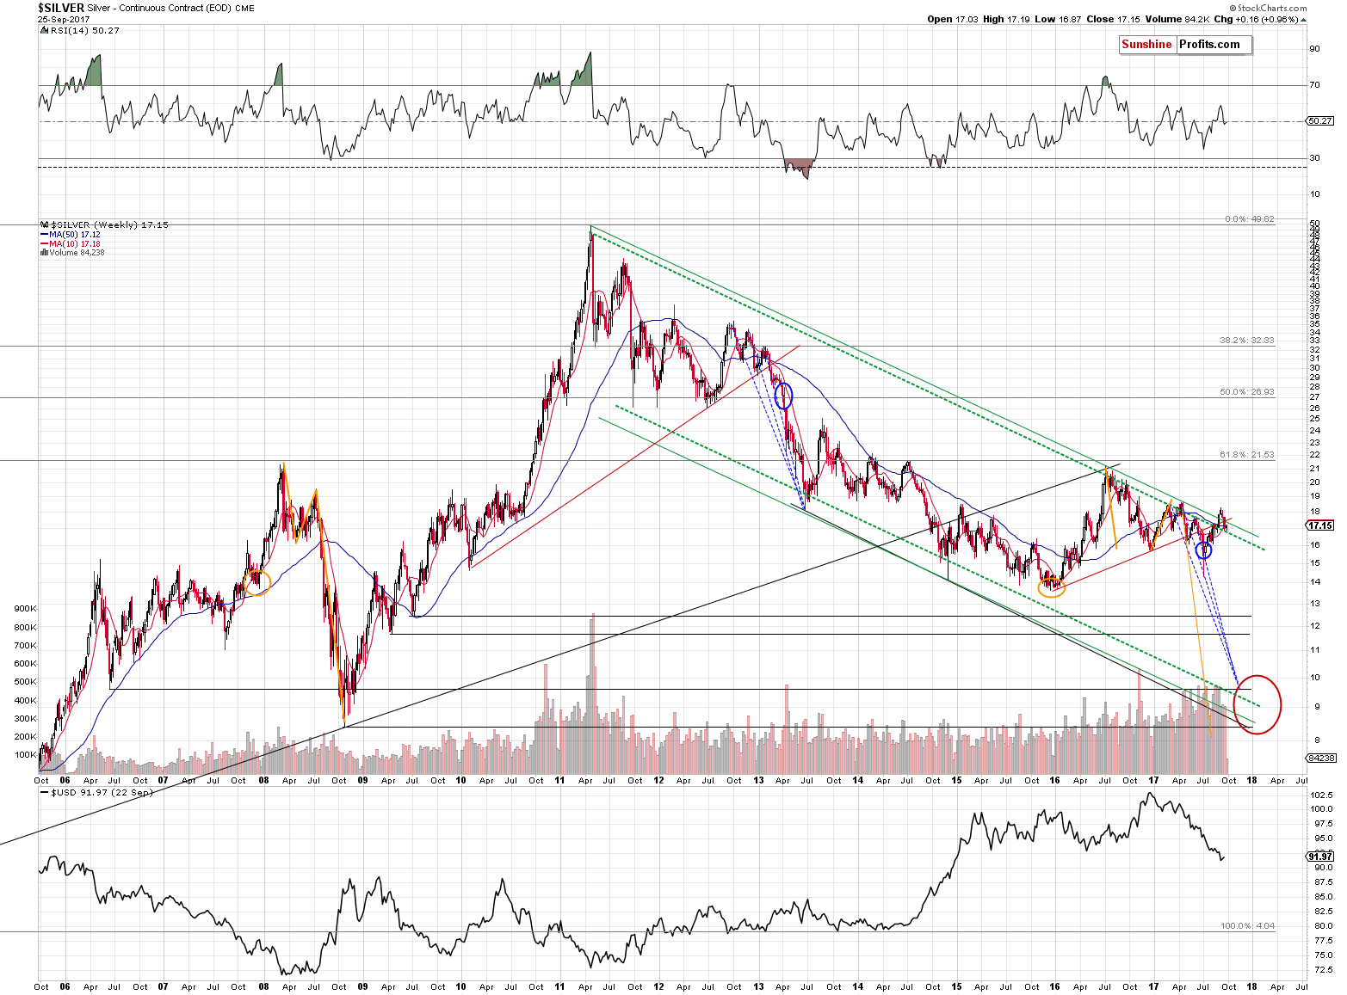Viewport: 1347px width, 995px height.
Task: Click the USD value tag 91.97 on axis
Action: [x=1319, y=857]
